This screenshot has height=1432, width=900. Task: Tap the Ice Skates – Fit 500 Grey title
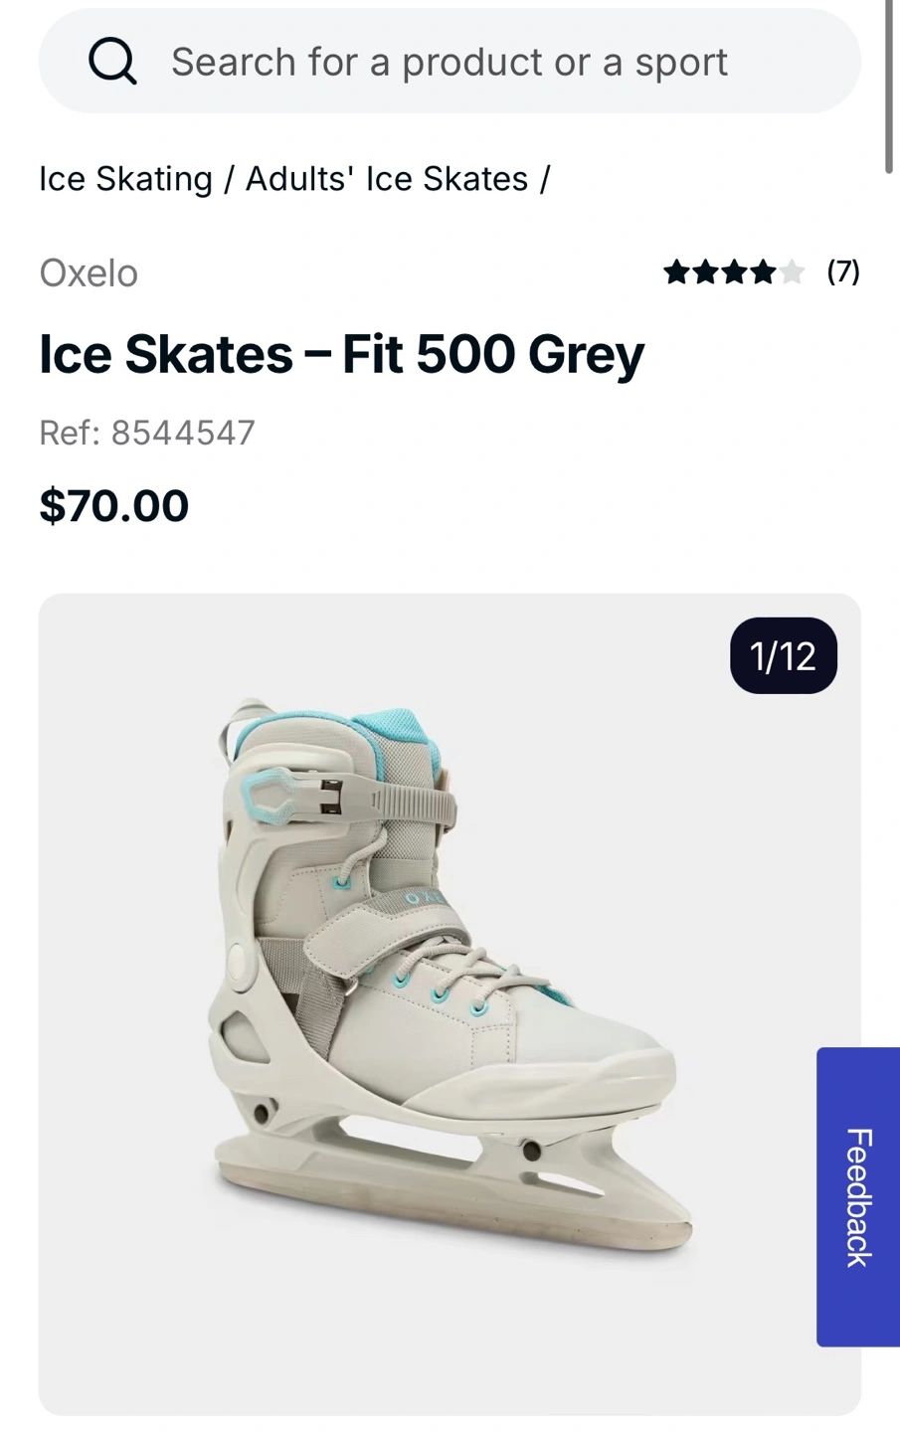[x=341, y=354]
